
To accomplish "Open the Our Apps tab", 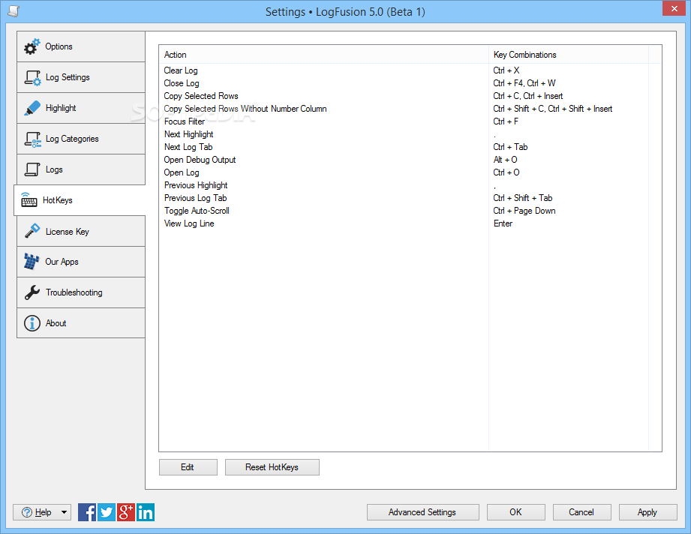I will (x=81, y=262).
